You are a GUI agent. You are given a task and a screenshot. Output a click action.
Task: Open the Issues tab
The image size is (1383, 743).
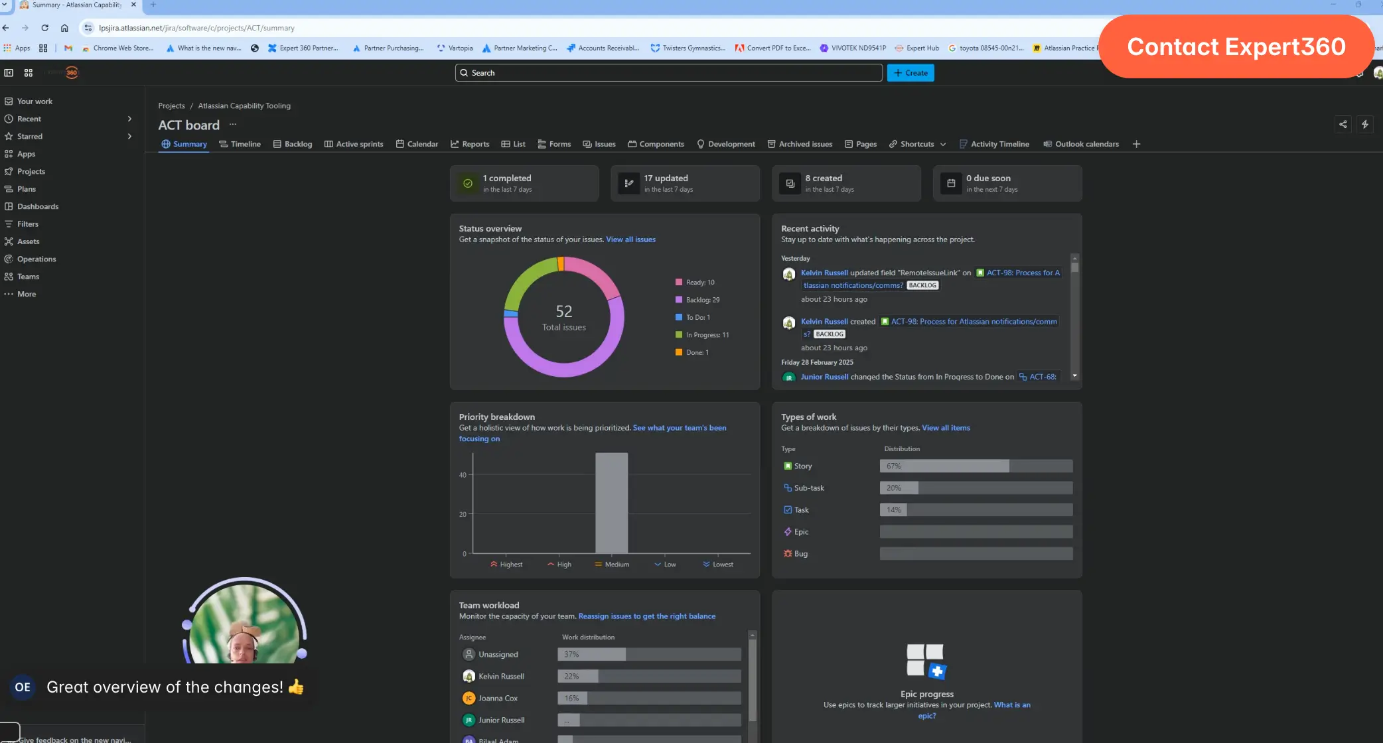pos(599,144)
